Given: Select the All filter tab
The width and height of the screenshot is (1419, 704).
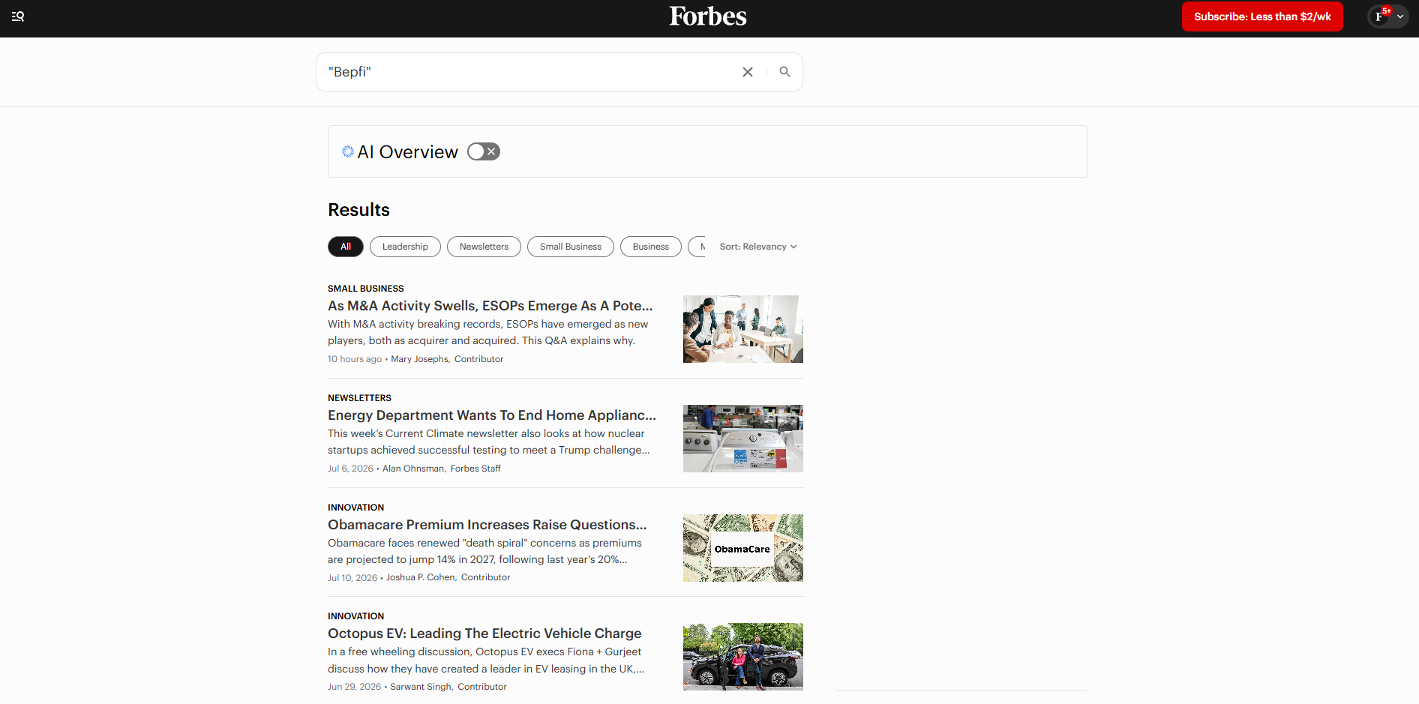Looking at the screenshot, I should point(346,247).
